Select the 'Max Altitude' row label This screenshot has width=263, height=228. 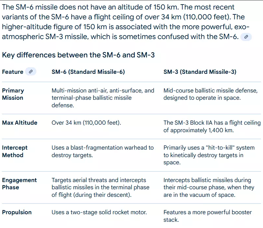(20, 123)
